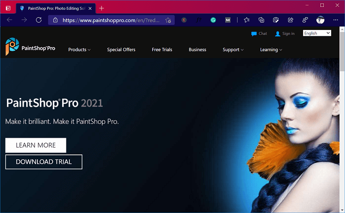Open the Settings and more ellipsis menu
This screenshot has height=213, width=345.
pos(336,20)
